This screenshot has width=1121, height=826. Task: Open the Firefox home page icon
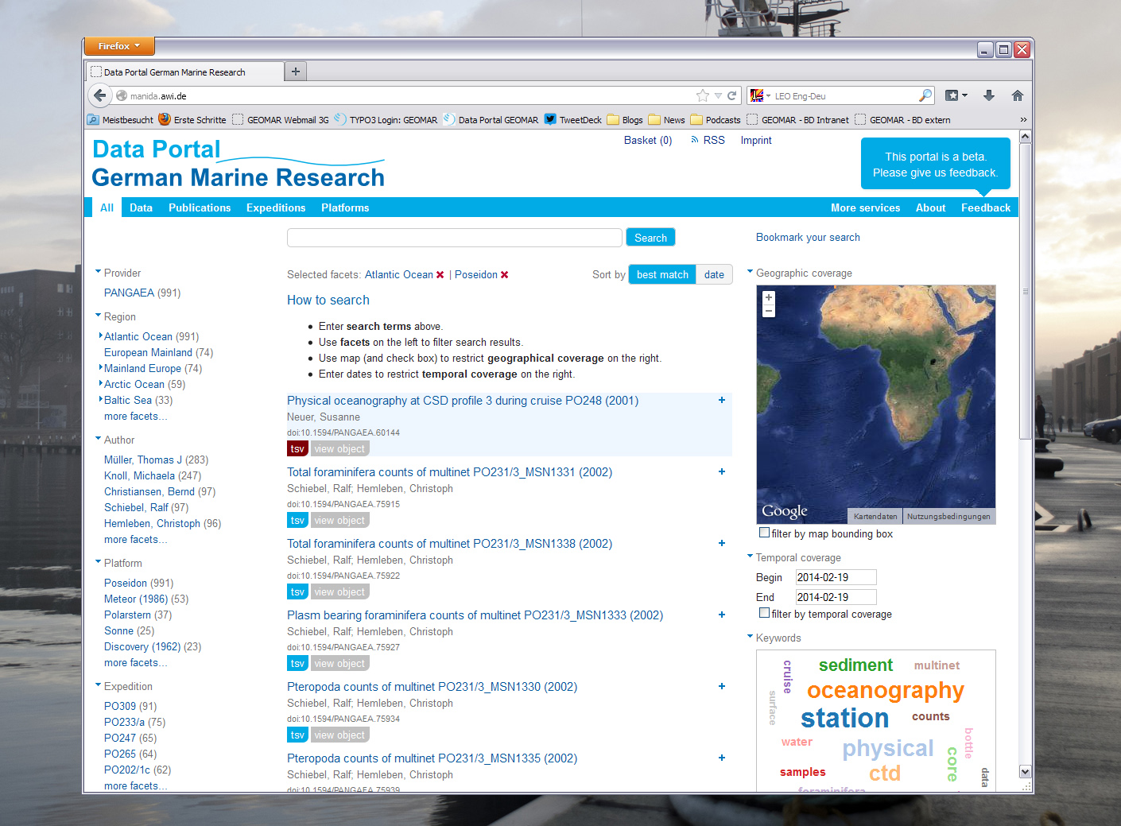[1017, 95]
